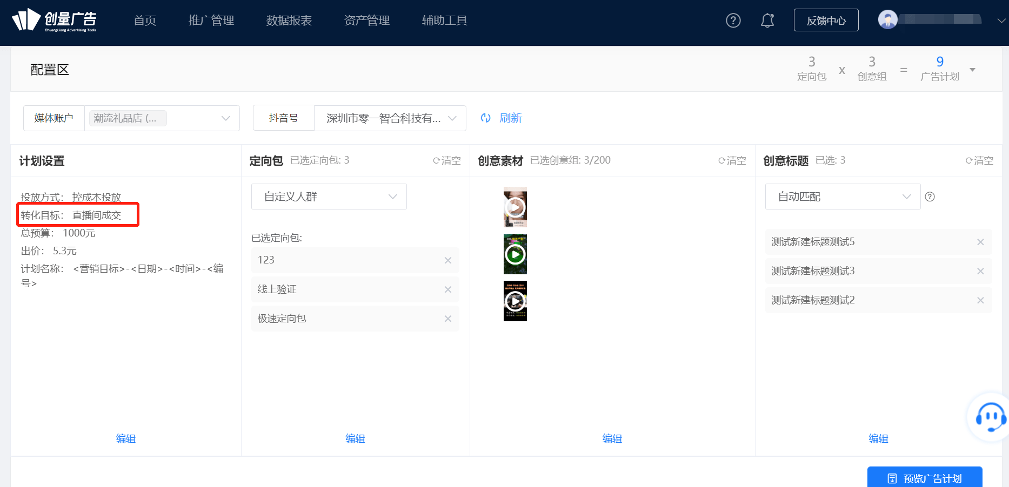Click the 清空 icon in the 创意素材 panel
Viewport: 1009px width, 487px height.
(x=731, y=160)
